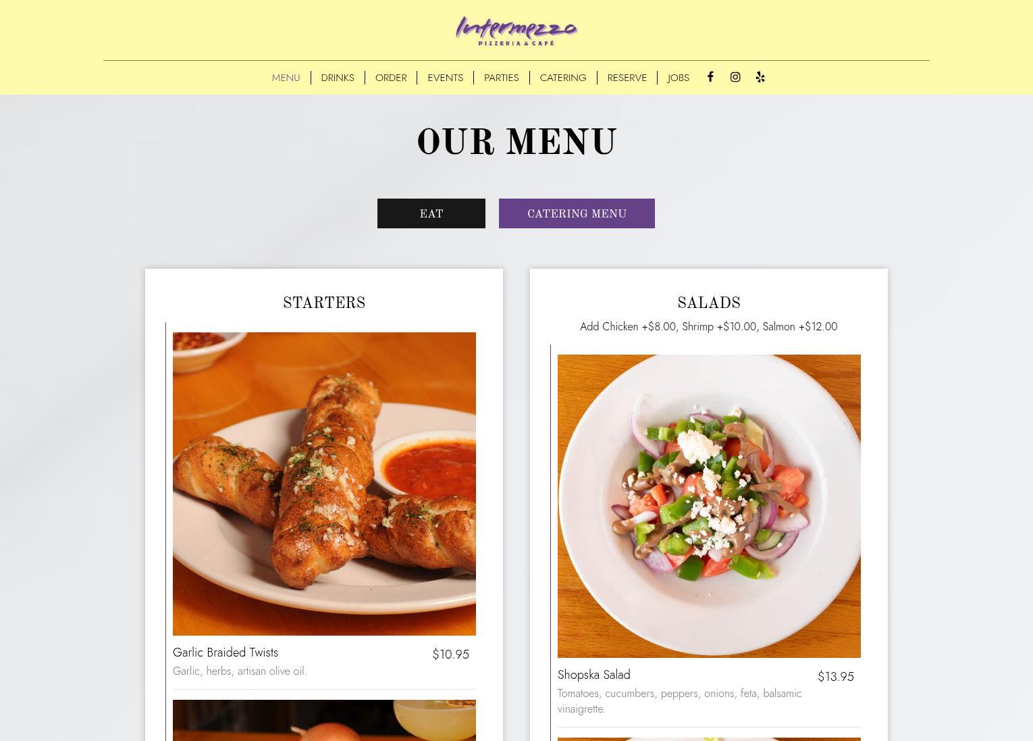Viewport: 1033px width, 741px height.
Task: Select the Garlic Braided Twists item name
Action: [226, 653]
